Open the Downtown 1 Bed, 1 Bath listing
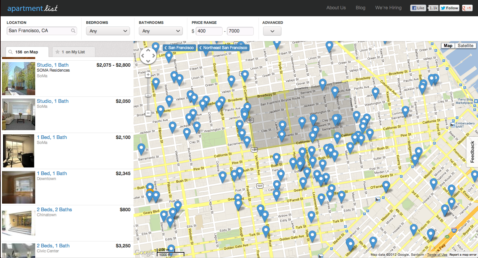478x258 pixels. (x=52, y=173)
